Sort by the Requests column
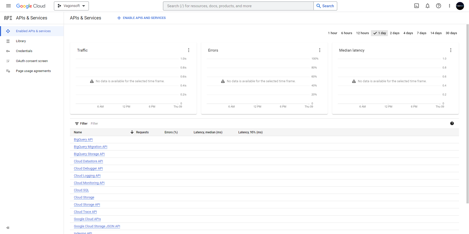The height and width of the screenshot is (234, 469). [x=142, y=132]
